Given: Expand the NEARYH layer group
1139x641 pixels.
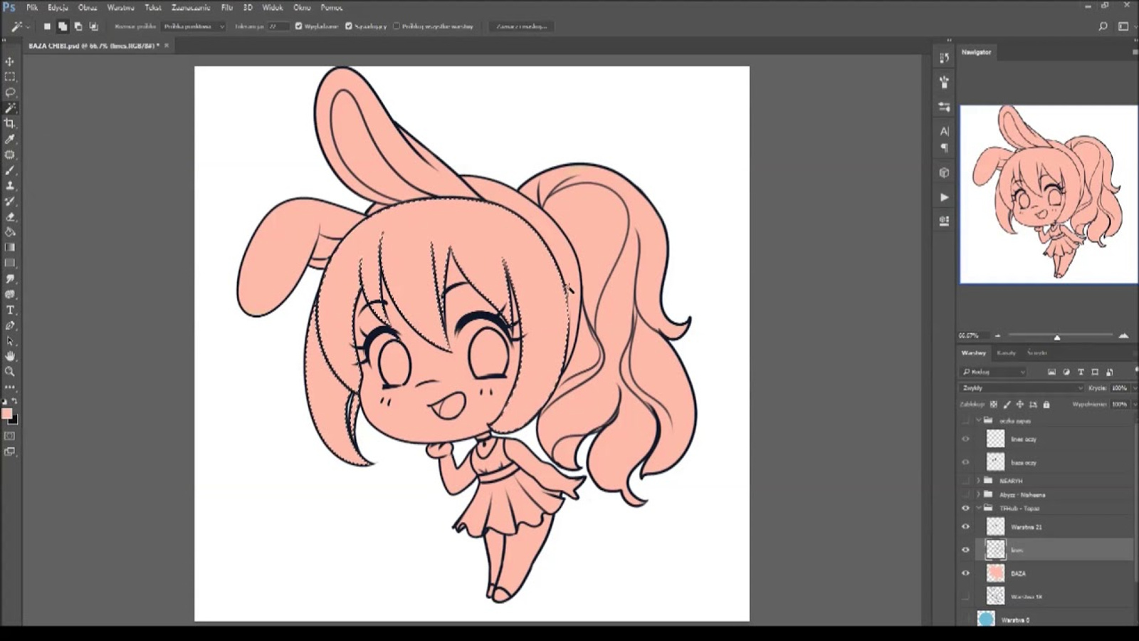Looking at the screenshot, I should tap(978, 481).
